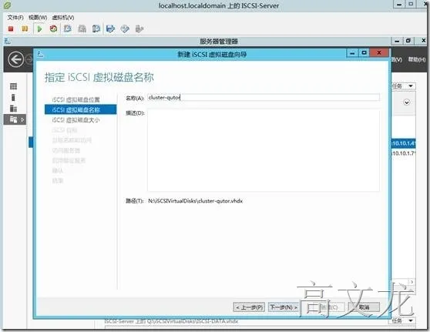Select iSCSI 虚拟磁盘位置 wizard step

pyautogui.click(x=76, y=99)
